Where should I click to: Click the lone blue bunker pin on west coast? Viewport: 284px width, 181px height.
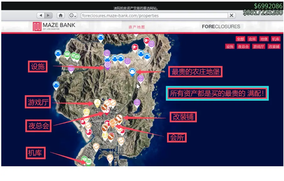[x=56, y=85]
